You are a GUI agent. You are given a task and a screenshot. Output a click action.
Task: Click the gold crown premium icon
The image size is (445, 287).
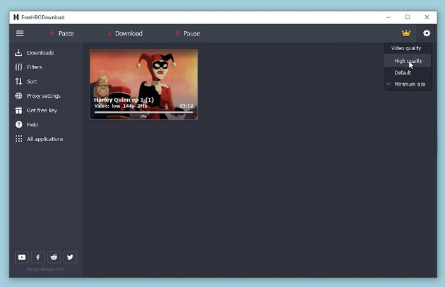[406, 33]
